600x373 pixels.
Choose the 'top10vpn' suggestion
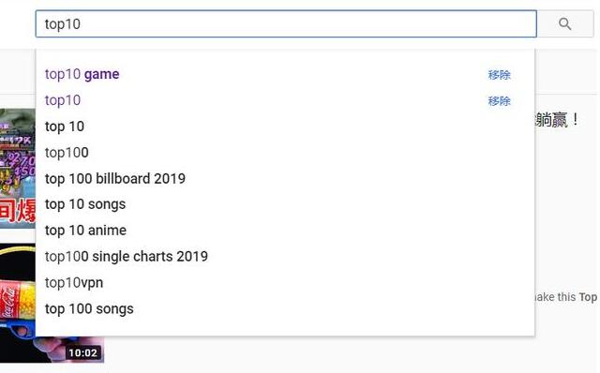point(285,283)
